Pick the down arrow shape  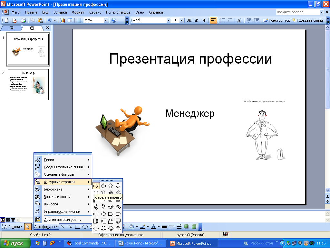[x=118, y=186]
